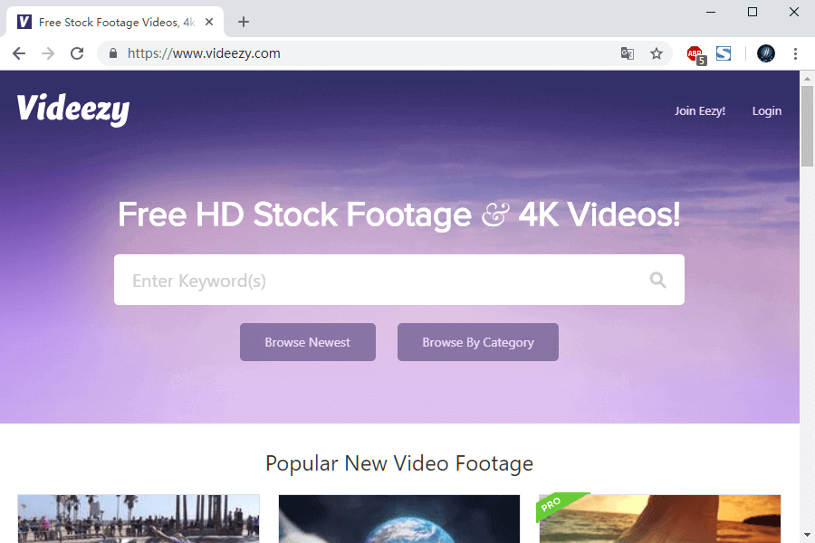Select the Free Stock Footage Videos tab
The image size is (815, 543).
109,22
